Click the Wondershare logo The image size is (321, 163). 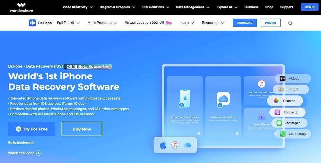point(21,7)
